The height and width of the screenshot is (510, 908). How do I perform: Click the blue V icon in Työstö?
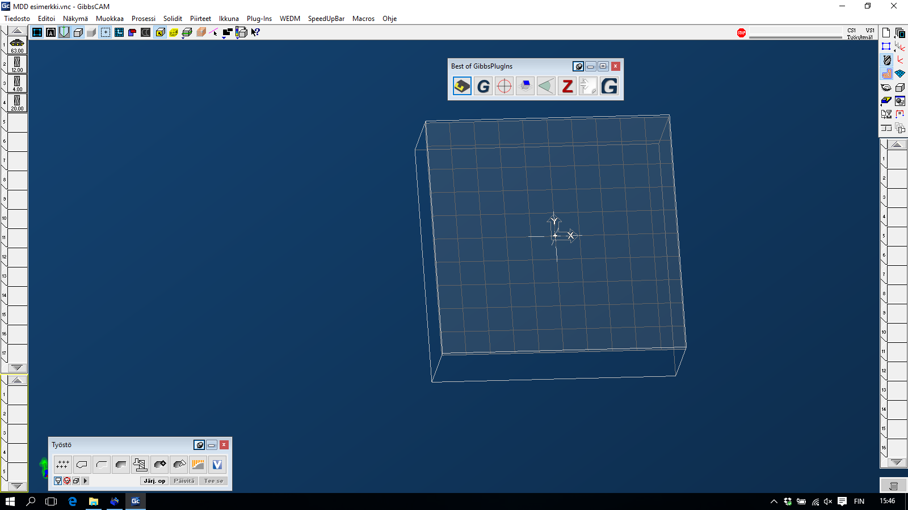[x=217, y=465]
